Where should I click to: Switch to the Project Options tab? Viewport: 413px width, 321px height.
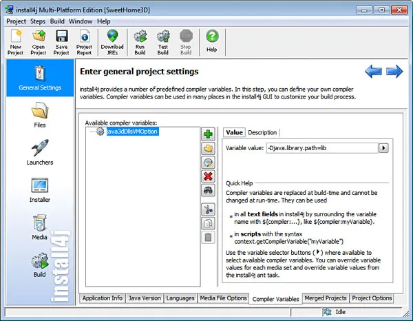click(x=372, y=298)
